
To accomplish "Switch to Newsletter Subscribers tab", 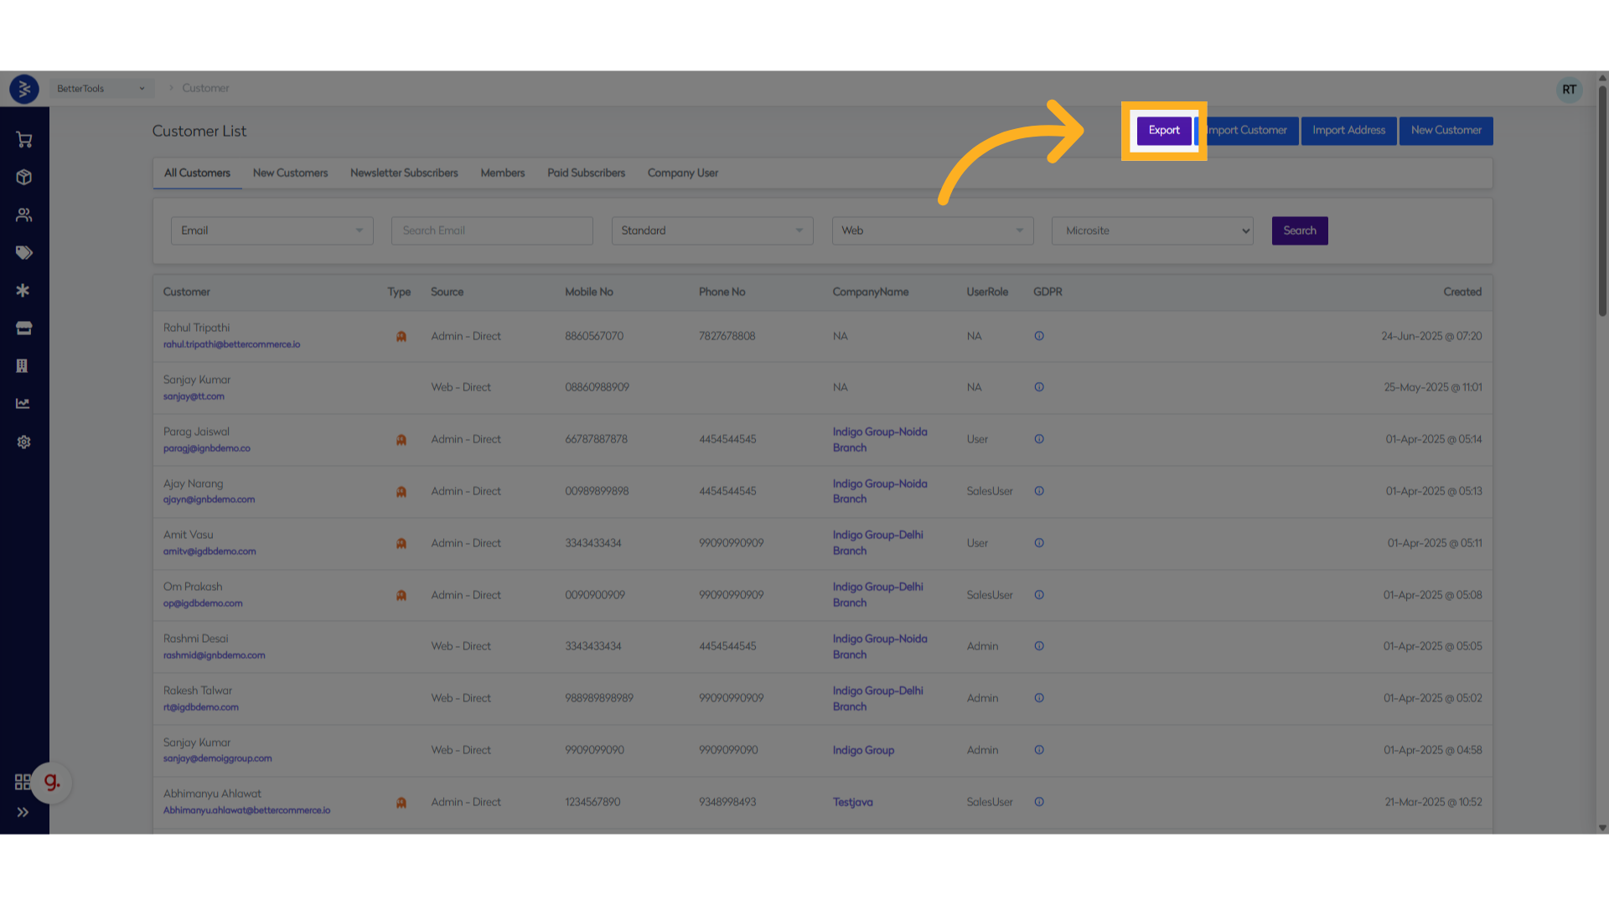I will (x=404, y=173).
